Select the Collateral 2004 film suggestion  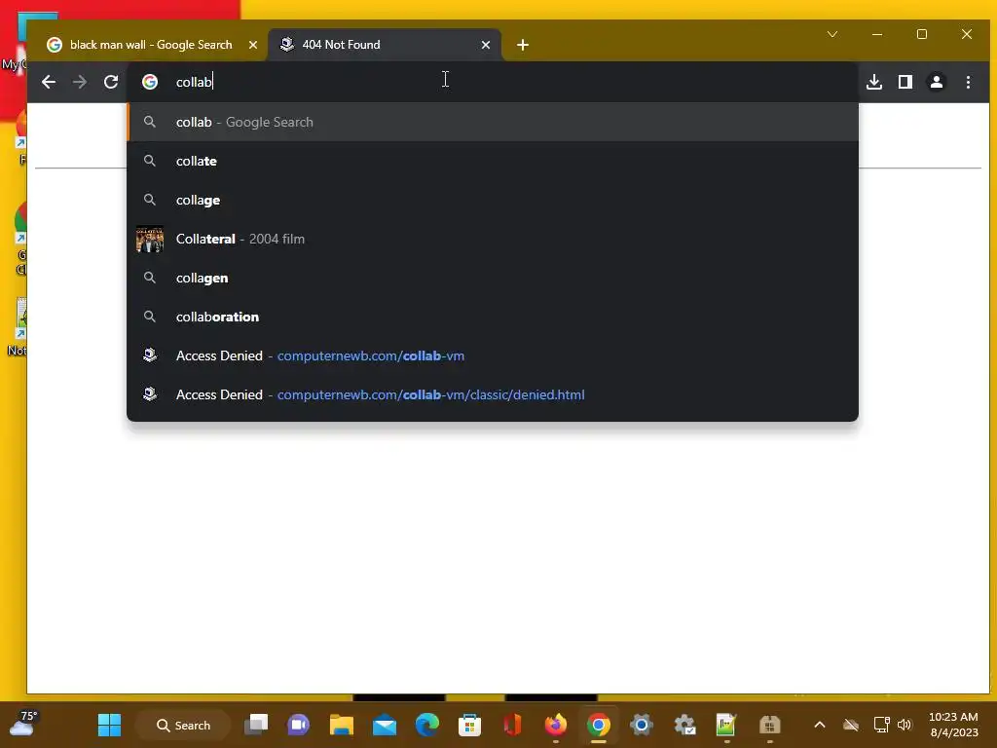(x=493, y=240)
